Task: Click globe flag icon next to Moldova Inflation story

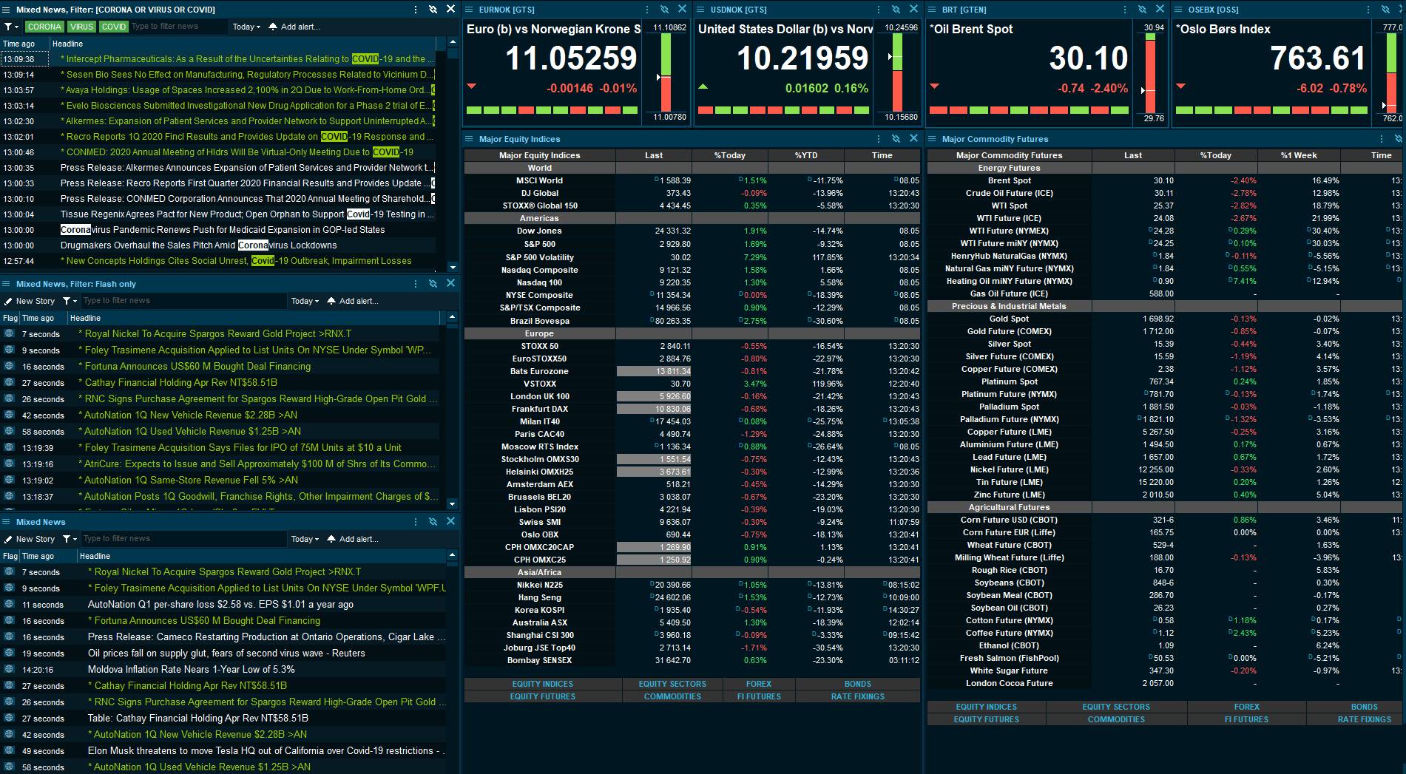Action: click(x=9, y=669)
